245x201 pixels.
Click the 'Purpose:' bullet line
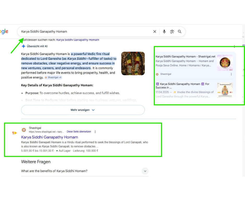pos(73,93)
